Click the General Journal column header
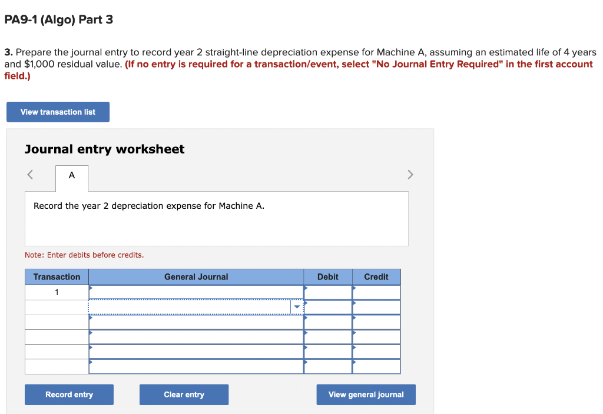The height and width of the screenshot is (414, 603). point(196,276)
